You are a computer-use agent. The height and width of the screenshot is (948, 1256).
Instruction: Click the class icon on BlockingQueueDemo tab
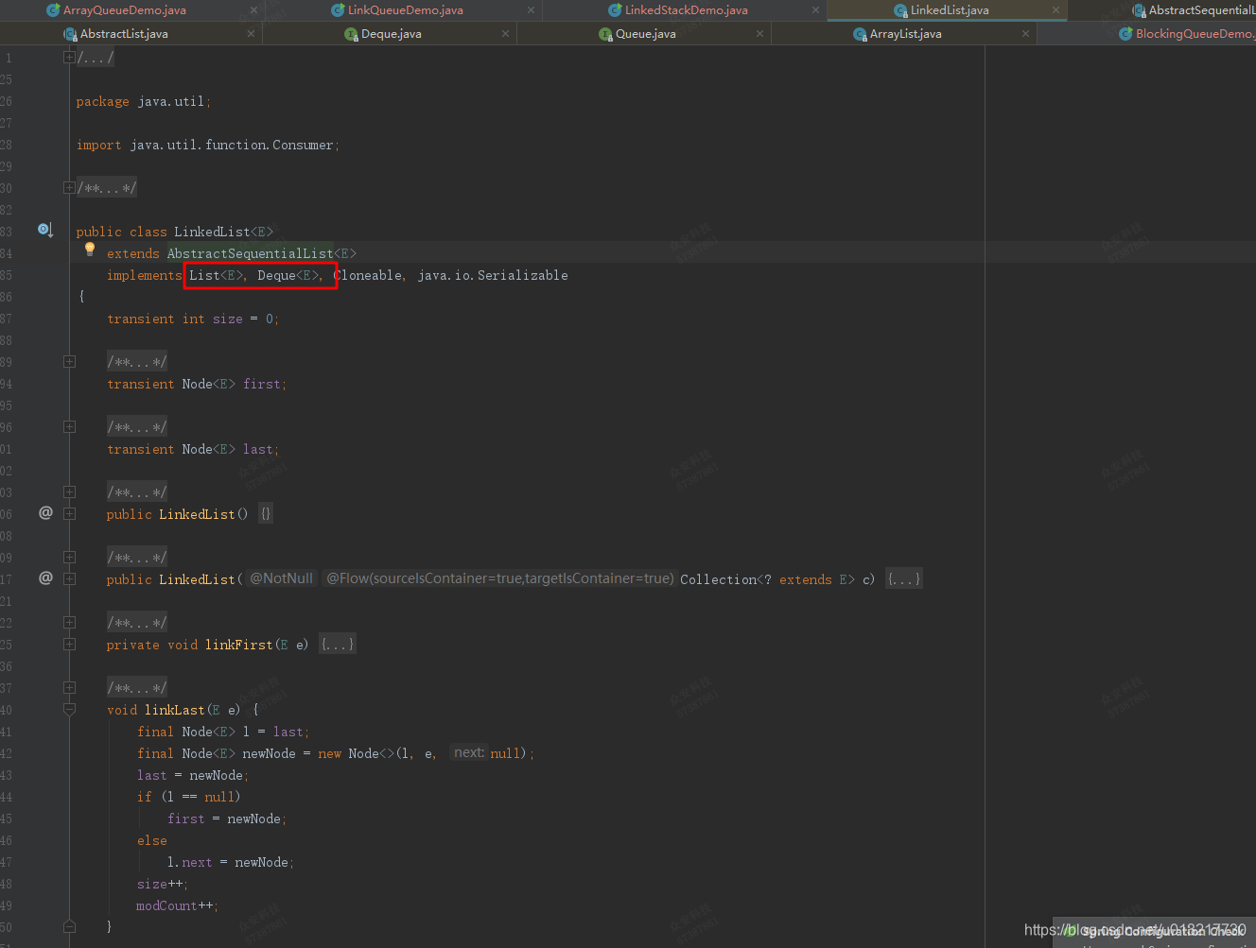pyautogui.click(x=1125, y=34)
